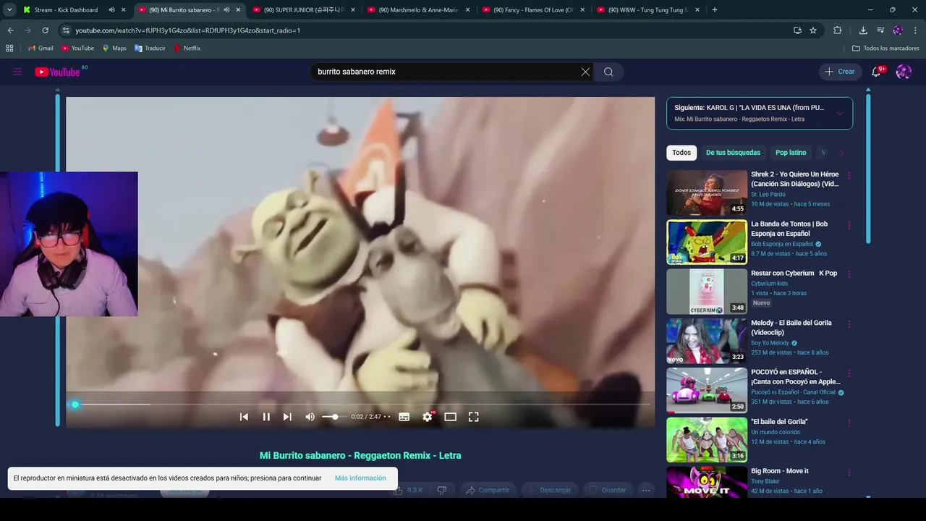Open Chrome extensions puzzle icon
The image size is (926, 521).
tap(838, 30)
